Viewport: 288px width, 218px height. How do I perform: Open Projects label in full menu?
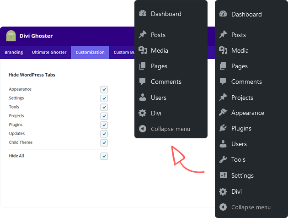[242, 98]
